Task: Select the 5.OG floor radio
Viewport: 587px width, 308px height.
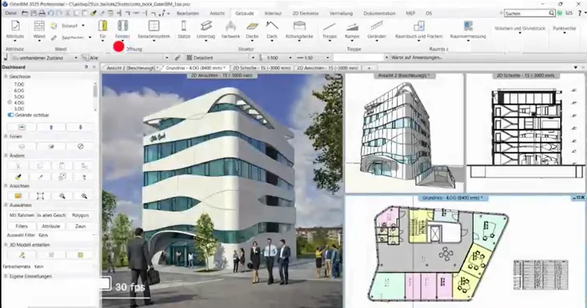Action: 10,97
